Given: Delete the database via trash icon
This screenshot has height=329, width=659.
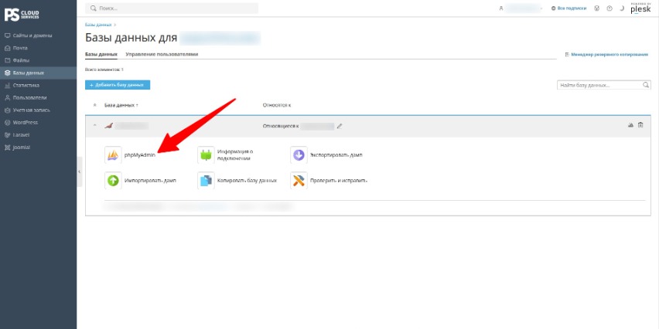Looking at the screenshot, I should [x=640, y=125].
